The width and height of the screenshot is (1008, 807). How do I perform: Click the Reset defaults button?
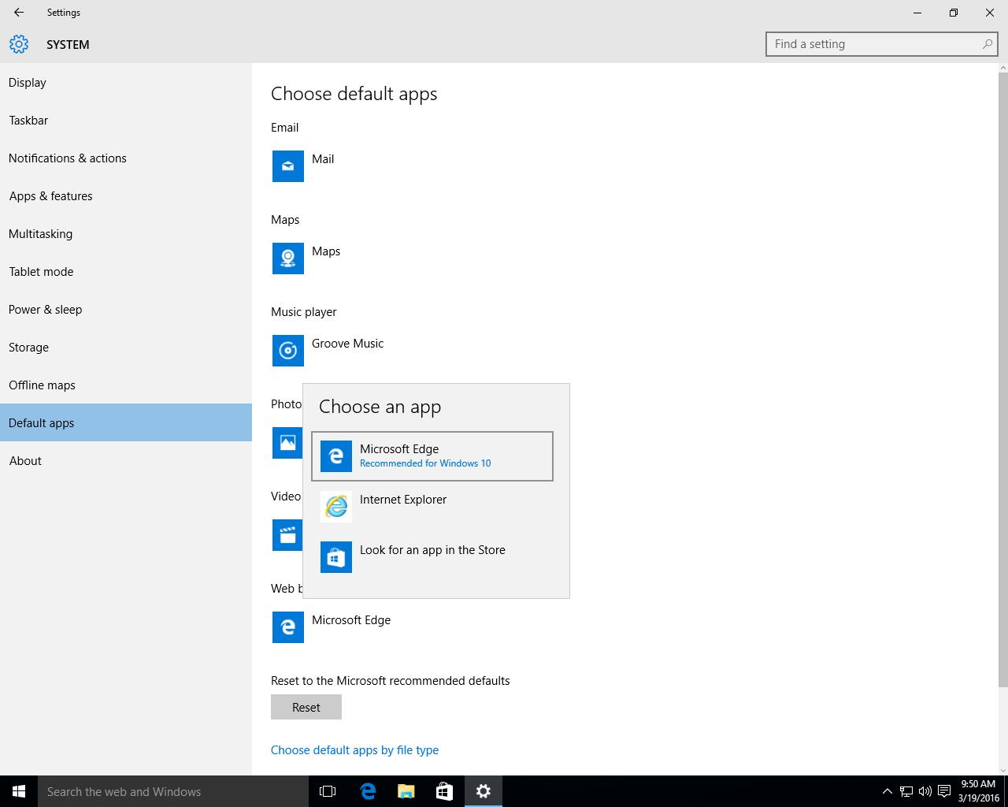tap(306, 707)
